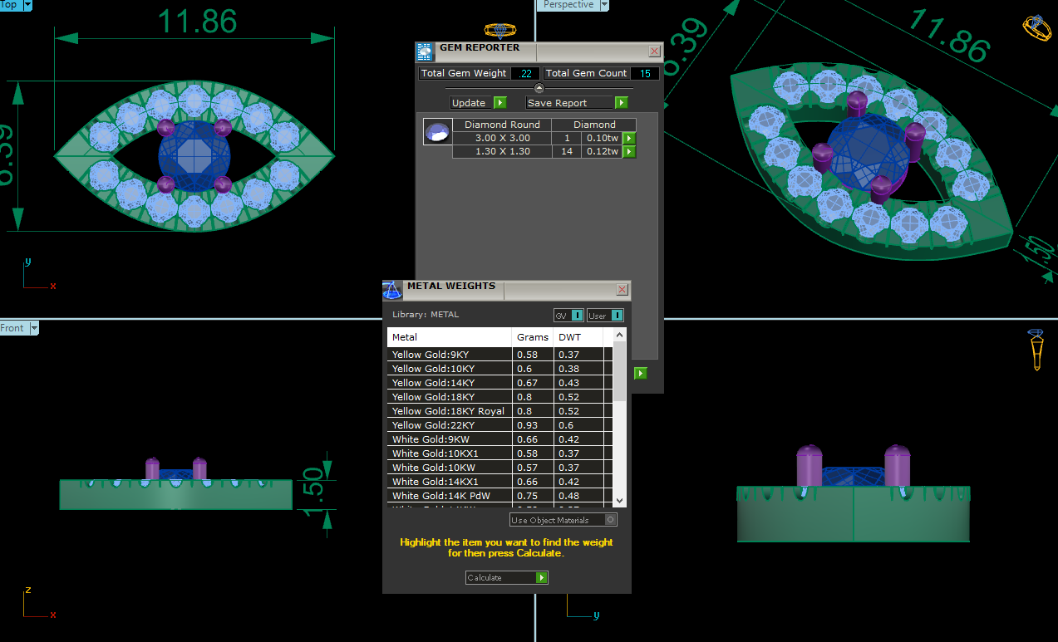Open the Top viewport dropdown arrow

[x=28, y=5]
